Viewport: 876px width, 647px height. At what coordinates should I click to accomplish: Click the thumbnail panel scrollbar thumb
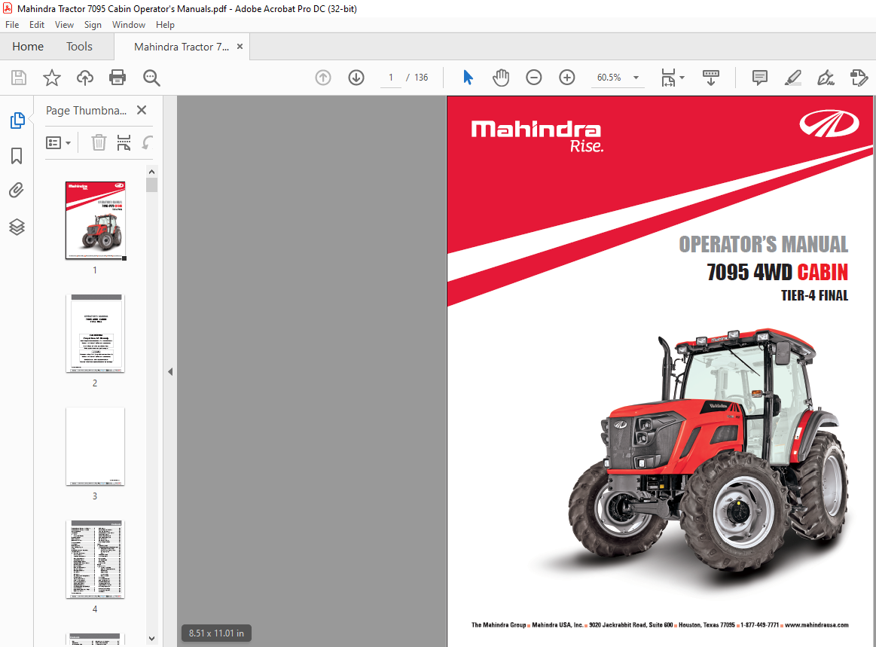(x=151, y=185)
